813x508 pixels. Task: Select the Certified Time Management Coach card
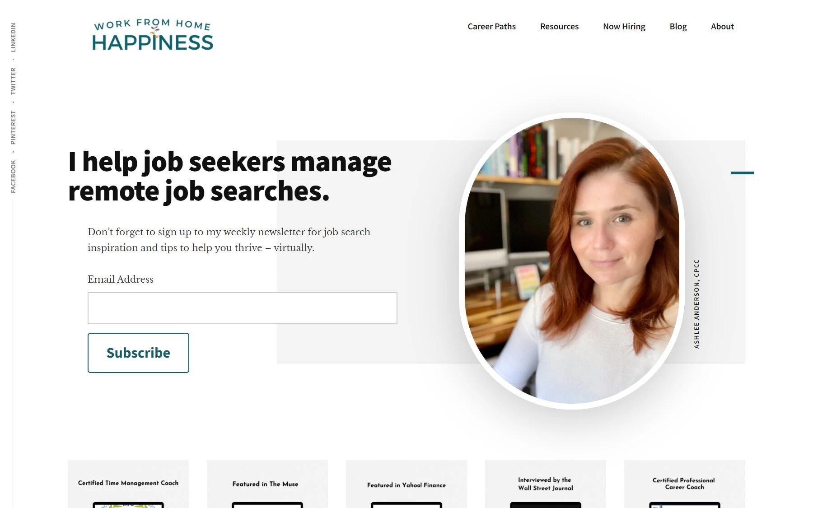(128, 484)
